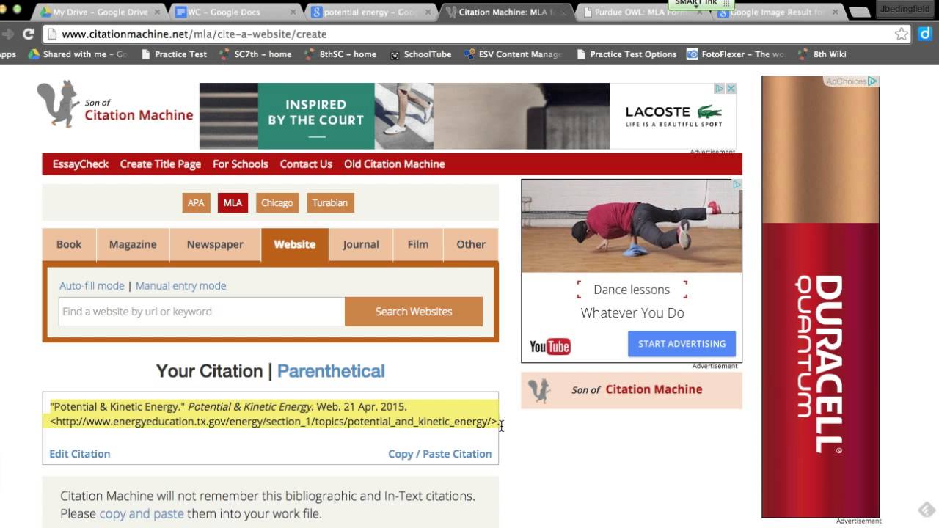Select the Website source tab
This screenshot has width=939, height=528.
point(295,245)
